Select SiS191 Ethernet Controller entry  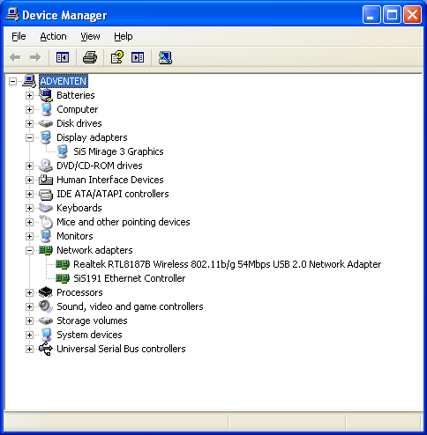pyautogui.click(x=130, y=278)
